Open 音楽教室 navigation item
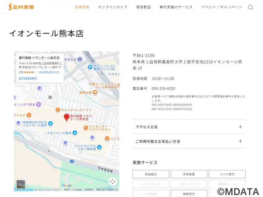 click(x=143, y=7)
